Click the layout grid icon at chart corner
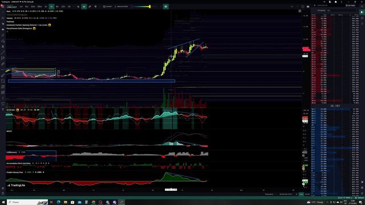The image size is (365, 205). [299, 11]
